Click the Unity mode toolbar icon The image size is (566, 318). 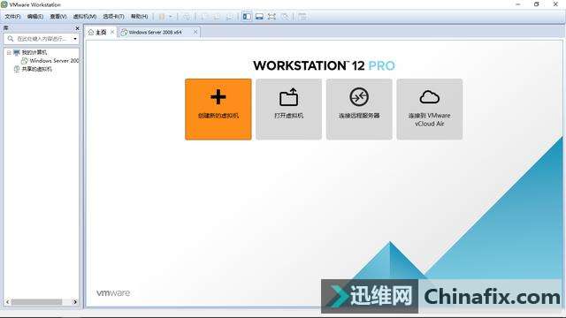pyautogui.click(x=285, y=17)
